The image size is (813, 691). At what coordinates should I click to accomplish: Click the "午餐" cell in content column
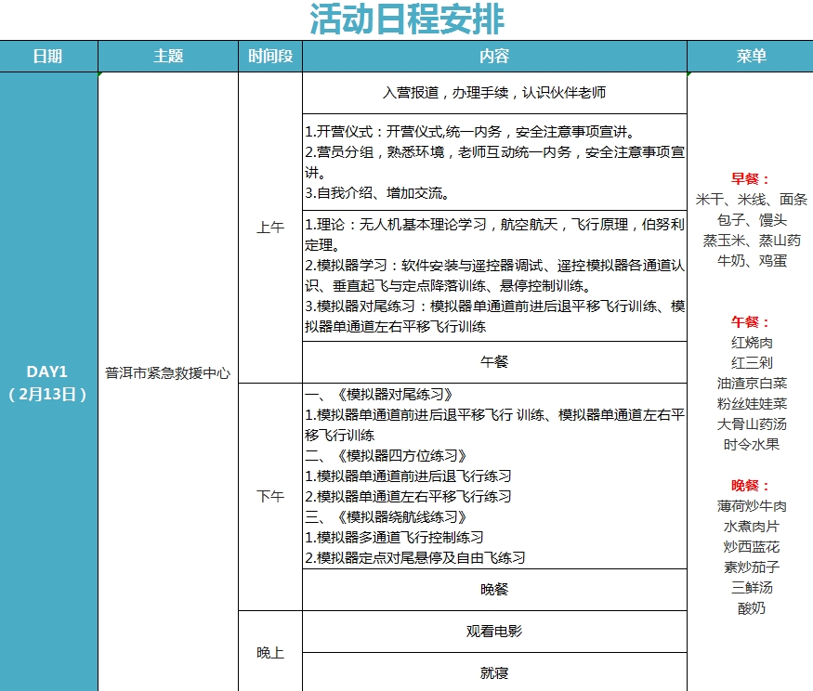click(494, 361)
